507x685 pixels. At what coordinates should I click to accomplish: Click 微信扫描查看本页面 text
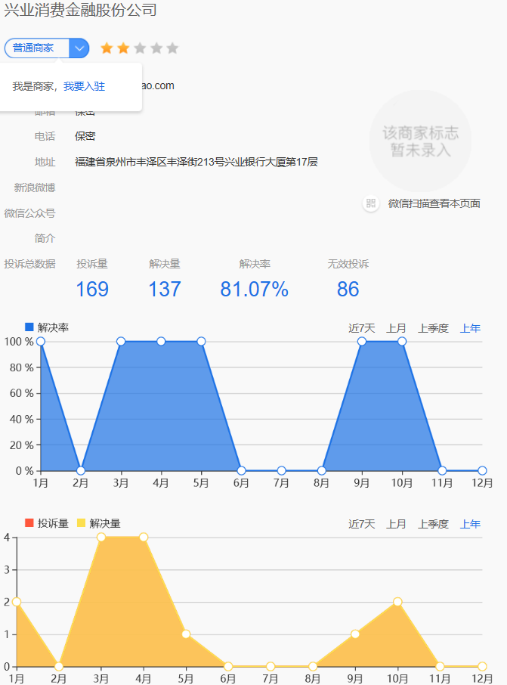coord(434,203)
